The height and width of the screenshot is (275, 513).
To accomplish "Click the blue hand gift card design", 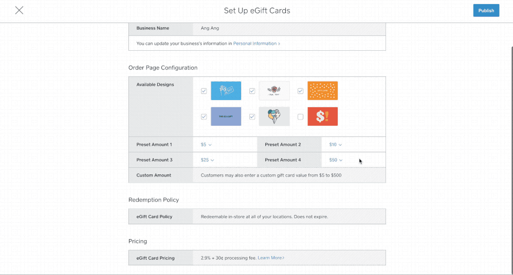I will click(x=226, y=91).
